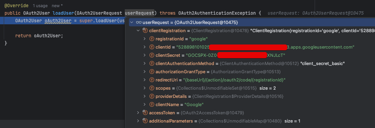The width and height of the screenshot is (375, 128).
Task: Click the field icon next to clientName
Action: click(x=152, y=105)
